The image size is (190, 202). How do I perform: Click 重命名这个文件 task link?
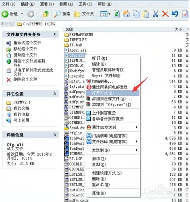tap(27, 43)
